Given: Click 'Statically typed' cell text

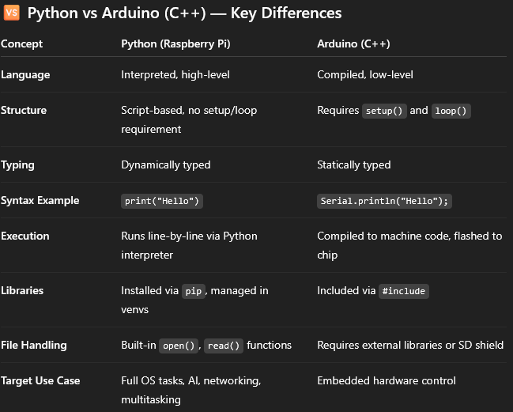Looking at the screenshot, I should [x=354, y=165].
